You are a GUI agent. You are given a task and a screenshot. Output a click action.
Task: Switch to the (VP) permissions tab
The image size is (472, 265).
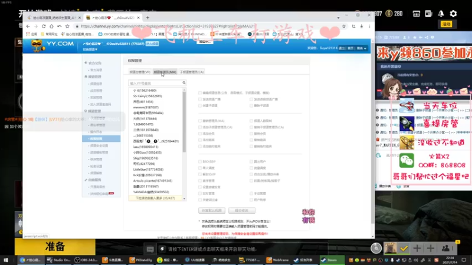140,72
